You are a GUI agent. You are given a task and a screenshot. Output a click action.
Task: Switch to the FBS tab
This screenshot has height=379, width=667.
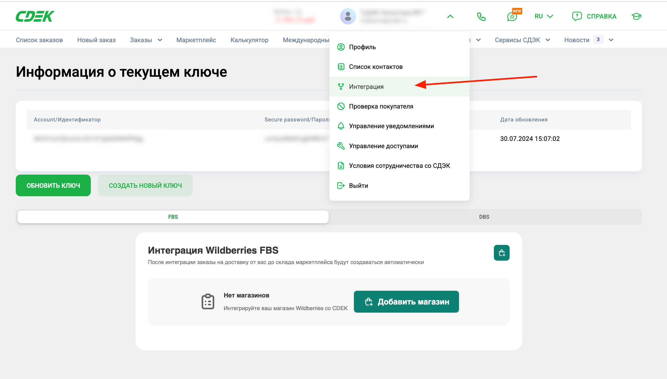[173, 217]
